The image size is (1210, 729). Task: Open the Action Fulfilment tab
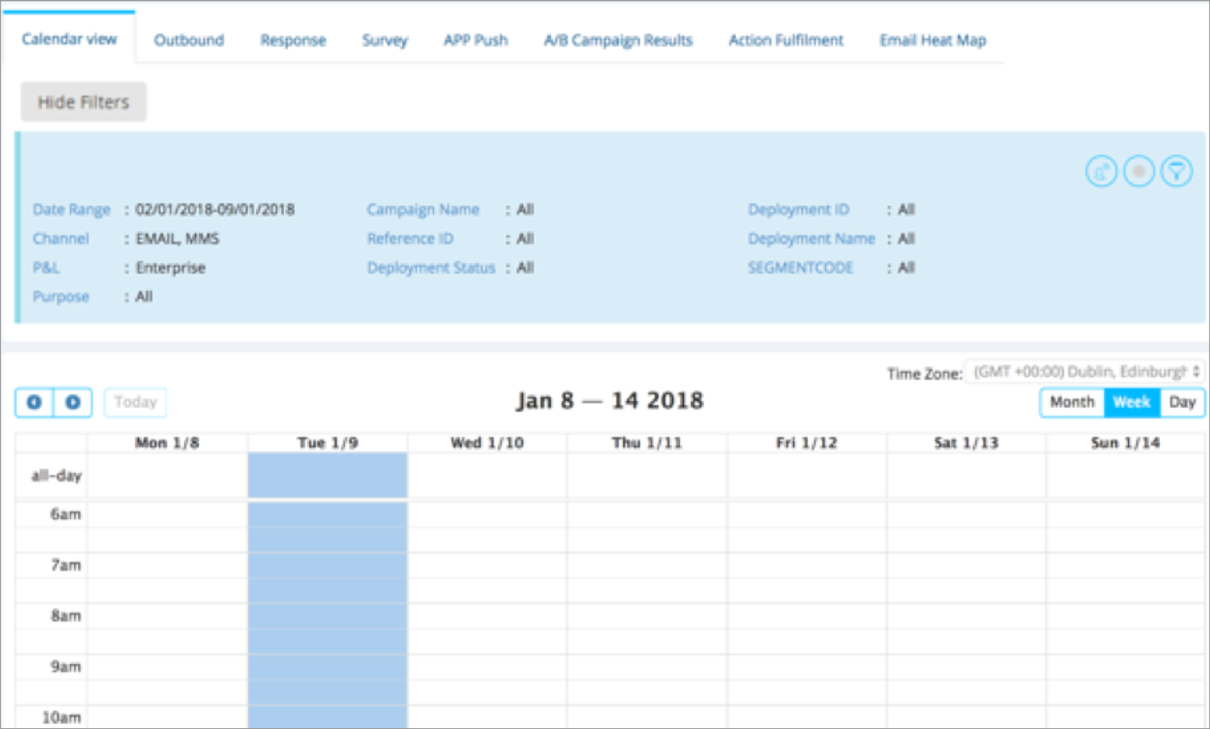[x=786, y=40]
